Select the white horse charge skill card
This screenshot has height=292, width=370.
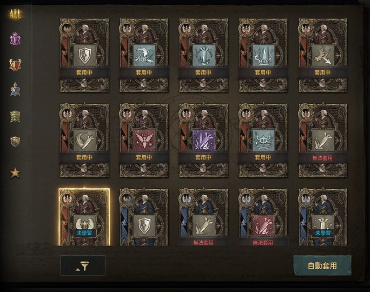[x=144, y=56]
